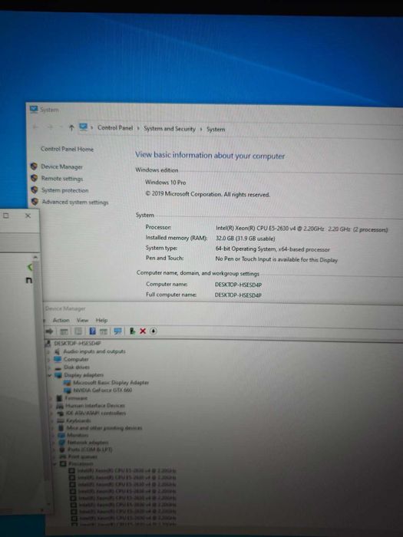Open the Device Manager link in sidebar
The image size is (403, 537).
(61, 166)
